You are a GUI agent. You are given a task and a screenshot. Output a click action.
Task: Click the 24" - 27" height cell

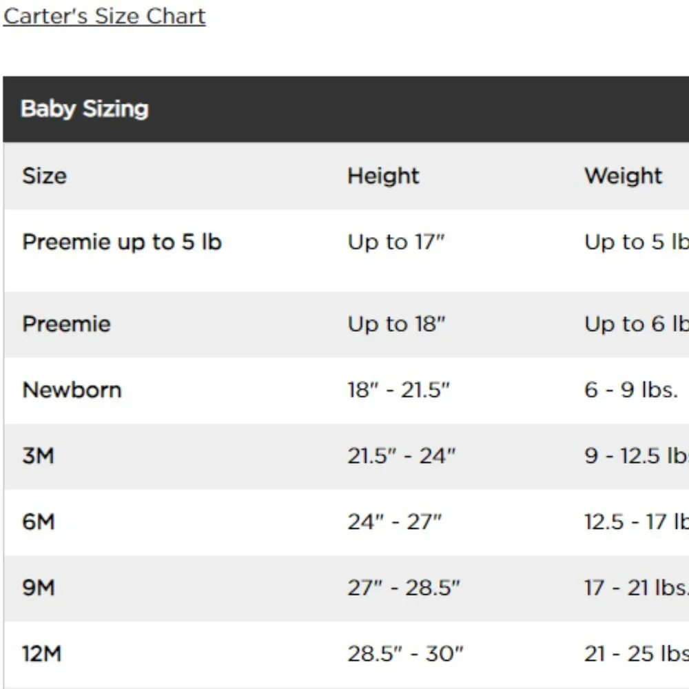[395, 522]
